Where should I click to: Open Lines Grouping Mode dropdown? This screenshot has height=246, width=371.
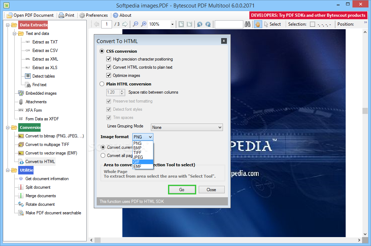187,127
